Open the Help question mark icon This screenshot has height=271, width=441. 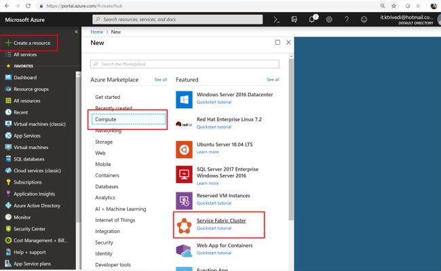[347, 20]
